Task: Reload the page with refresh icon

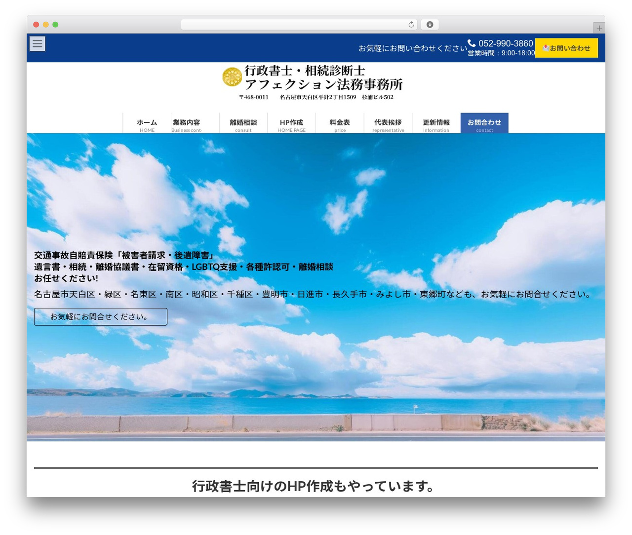Action: tap(411, 25)
